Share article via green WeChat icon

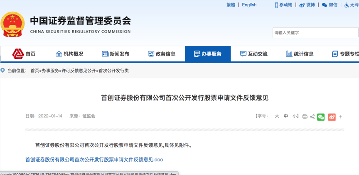tap(321, 117)
